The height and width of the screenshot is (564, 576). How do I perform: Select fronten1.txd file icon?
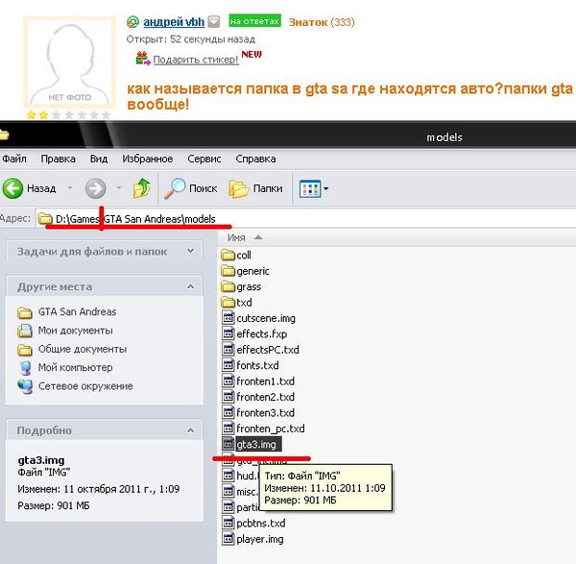pyautogui.click(x=228, y=380)
